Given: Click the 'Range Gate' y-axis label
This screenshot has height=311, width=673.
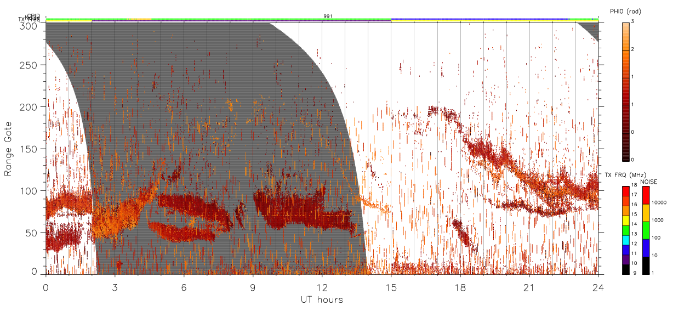Looking at the screenshot, I should pos(8,150).
